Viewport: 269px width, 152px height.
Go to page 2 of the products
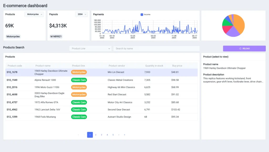tap(96, 135)
